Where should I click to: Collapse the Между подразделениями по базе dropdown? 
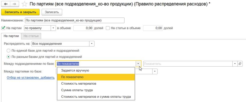(138, 64)
